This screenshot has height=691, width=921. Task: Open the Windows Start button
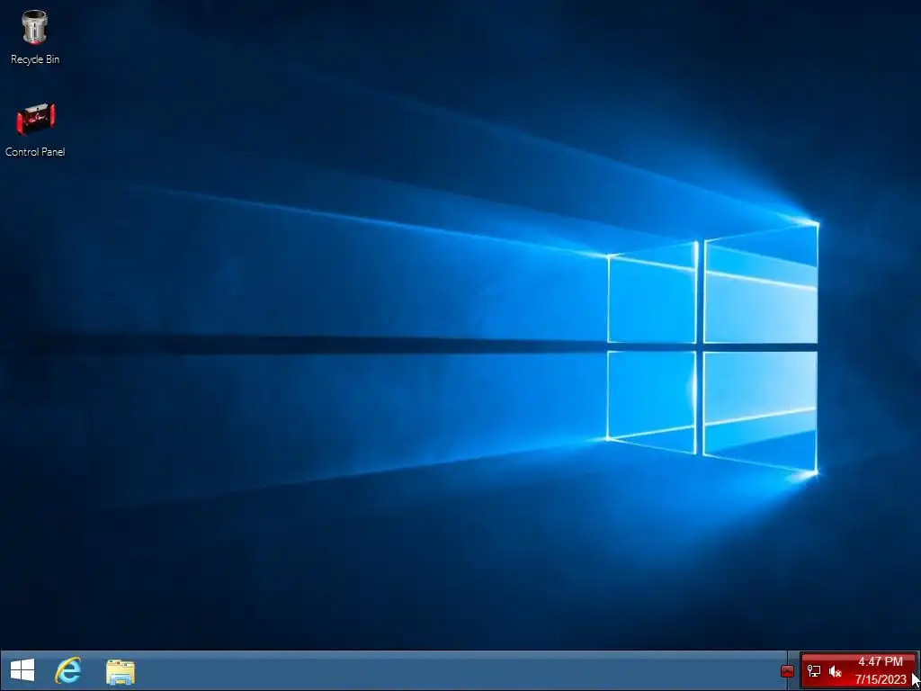click(x=22, y=670)
